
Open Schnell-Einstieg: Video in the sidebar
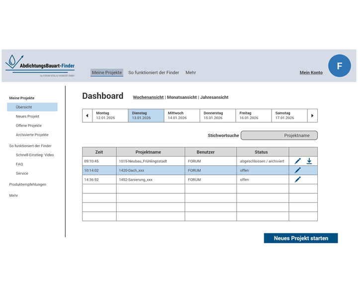coord(35,155)
